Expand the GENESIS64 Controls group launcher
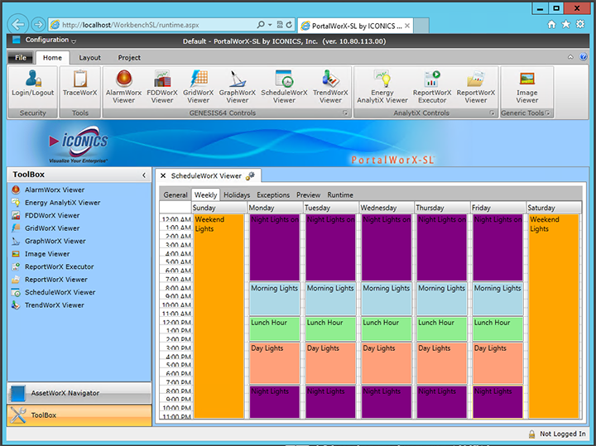The width and height of the screenshot is (596, 446). click(345, 113)
